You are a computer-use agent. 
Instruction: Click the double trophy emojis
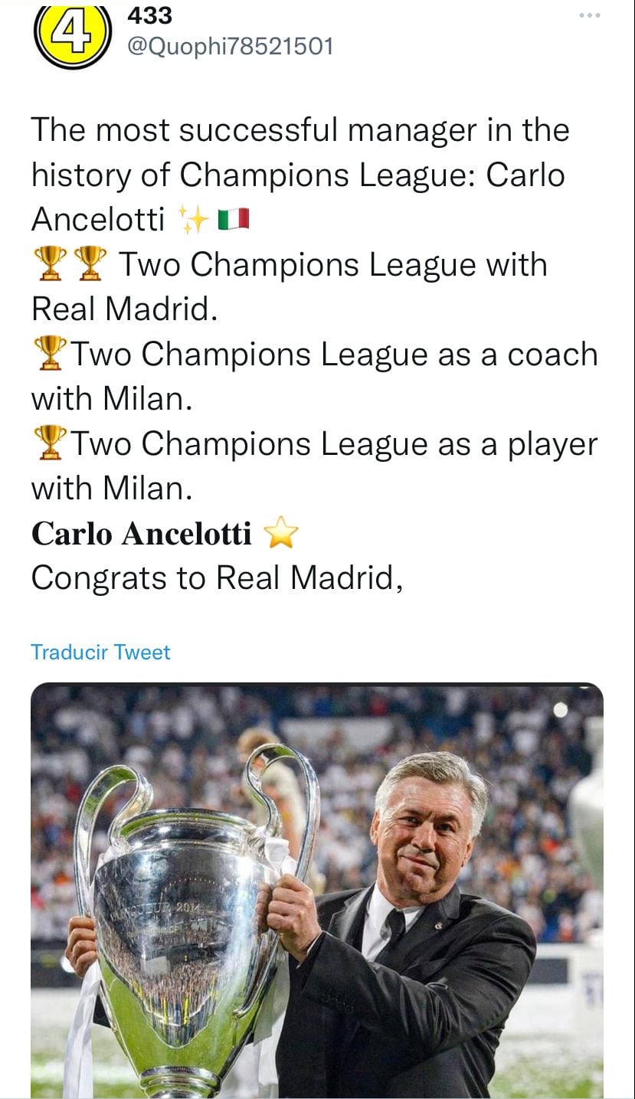click(69, 265)
